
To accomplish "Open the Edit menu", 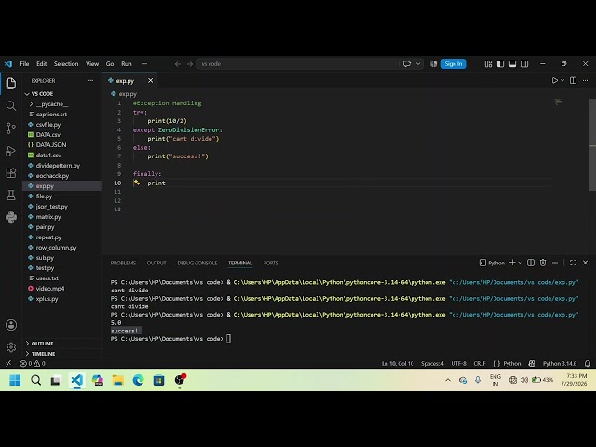I will click(41, 64).
